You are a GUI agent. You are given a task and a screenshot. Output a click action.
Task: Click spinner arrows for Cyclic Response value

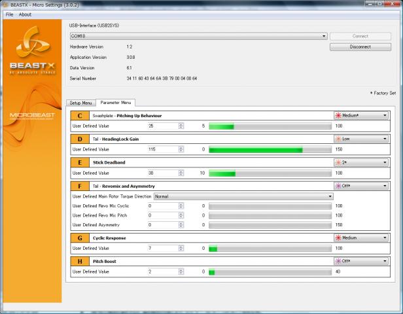point(181,248)
